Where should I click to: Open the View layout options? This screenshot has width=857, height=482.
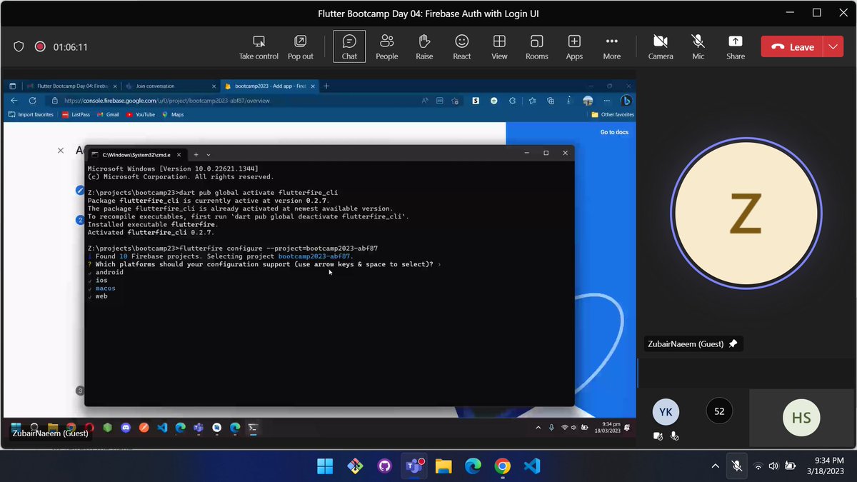499,47
